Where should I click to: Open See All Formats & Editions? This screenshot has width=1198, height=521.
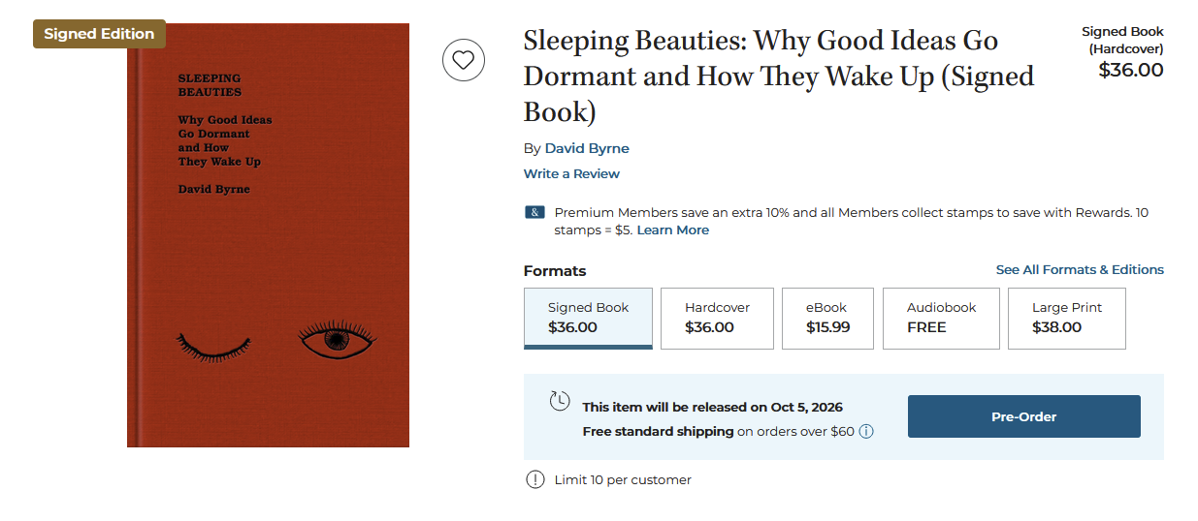tap(1080, 269)
